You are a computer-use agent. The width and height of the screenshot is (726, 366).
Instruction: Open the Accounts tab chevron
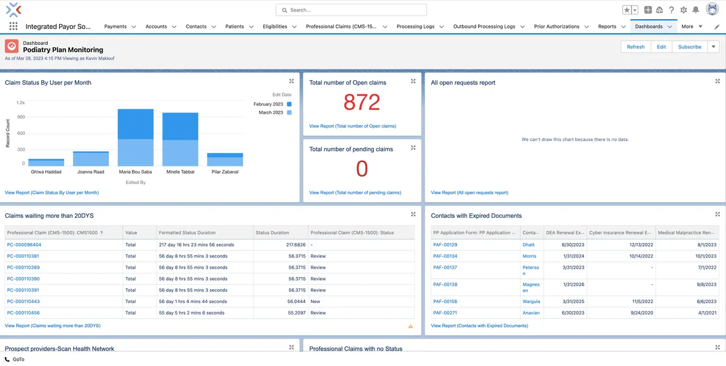[x=174, y=27]
